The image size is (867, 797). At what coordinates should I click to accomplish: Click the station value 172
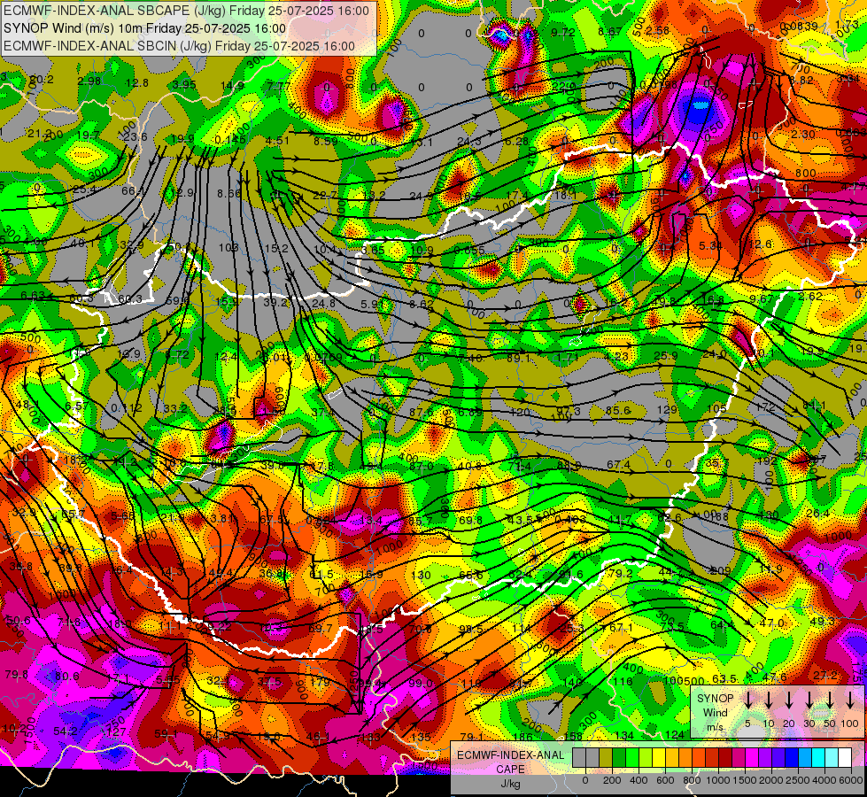click(x=765, y=407)
